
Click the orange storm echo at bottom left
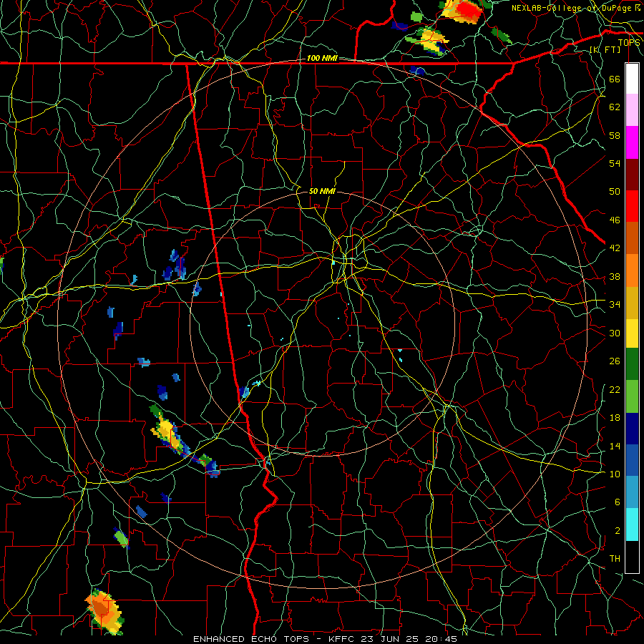104,611
